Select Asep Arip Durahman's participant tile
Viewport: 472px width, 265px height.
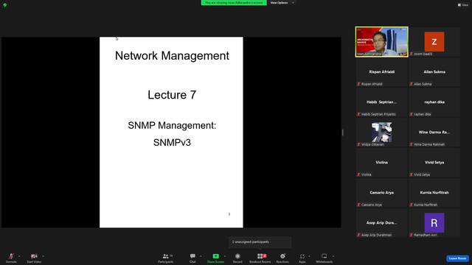pos(382,223)
